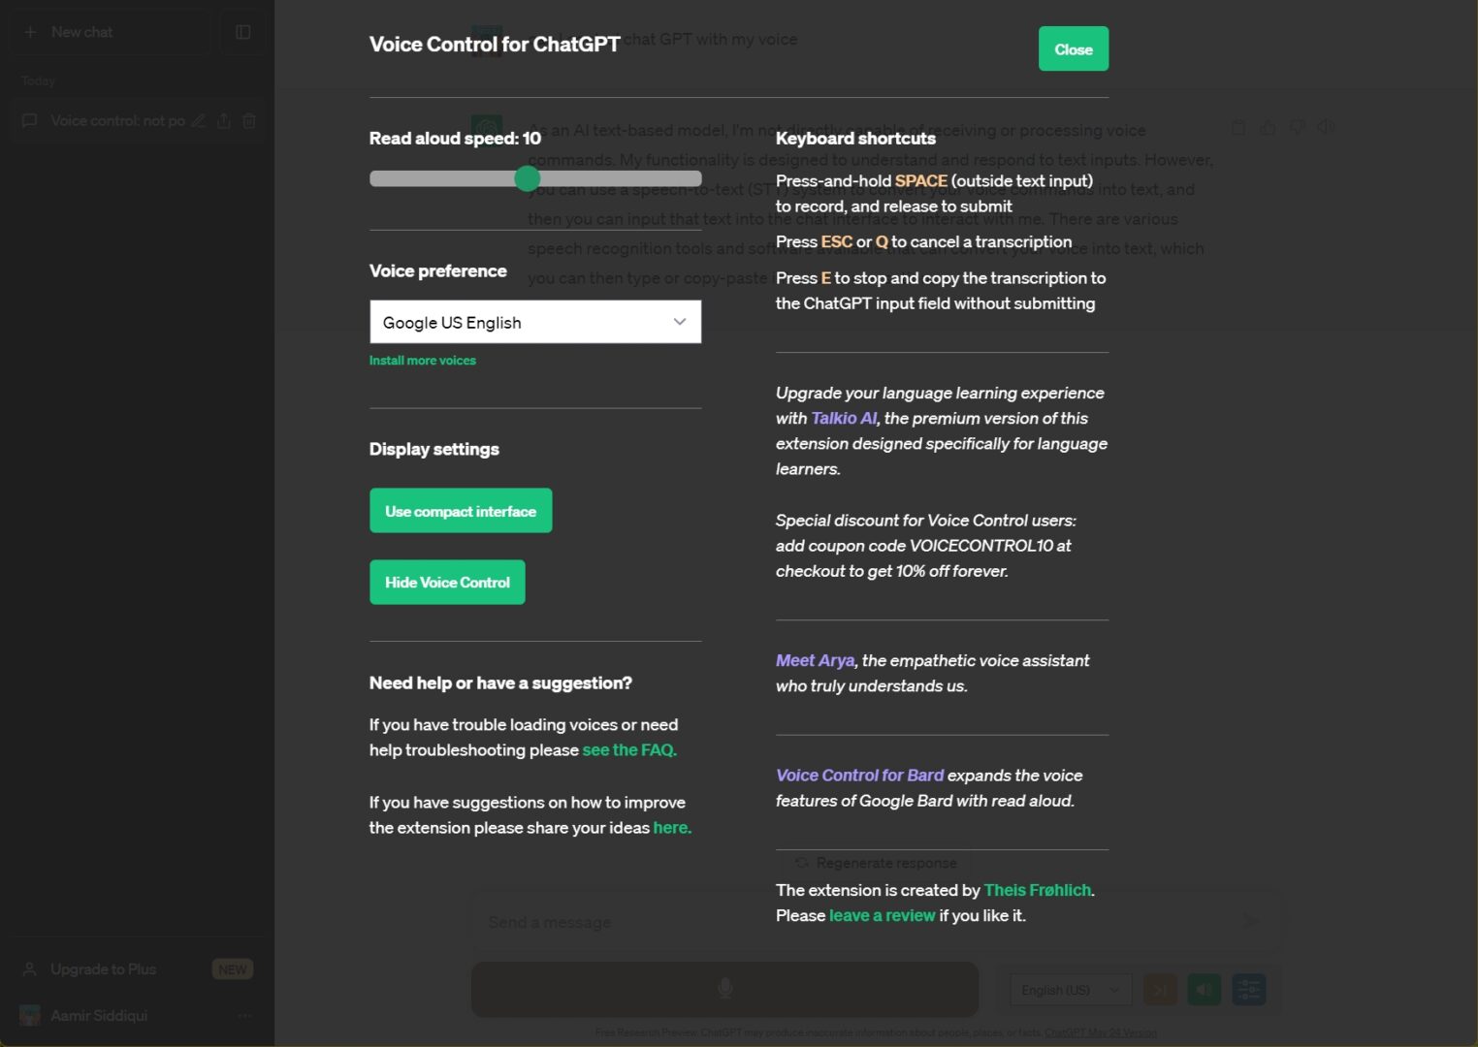Click the blue voice settings sliders icon
This screenshot has height=1047, width=1478.
(1248, 990)
